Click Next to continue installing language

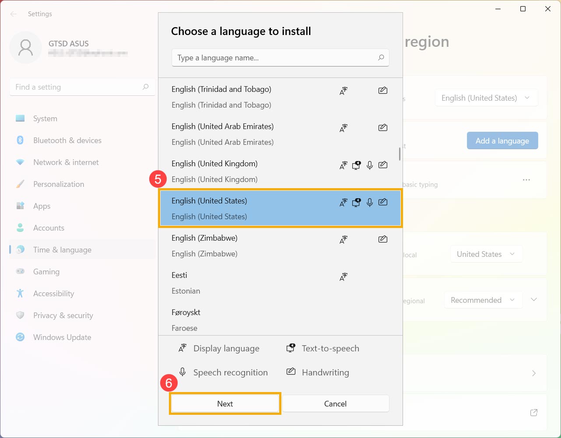[225, 403]
